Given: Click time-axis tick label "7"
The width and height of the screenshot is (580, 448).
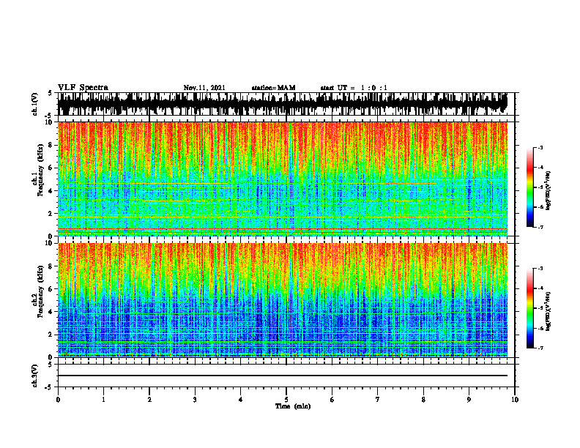Looking at the screenshot, I should (378, 400).
